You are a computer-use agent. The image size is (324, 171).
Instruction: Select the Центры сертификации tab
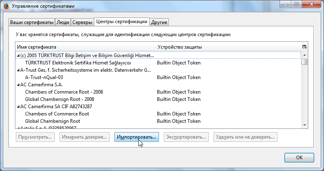click(x=122, y=21)
